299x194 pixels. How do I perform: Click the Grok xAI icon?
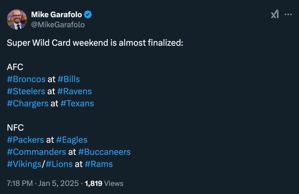point(275,14)
